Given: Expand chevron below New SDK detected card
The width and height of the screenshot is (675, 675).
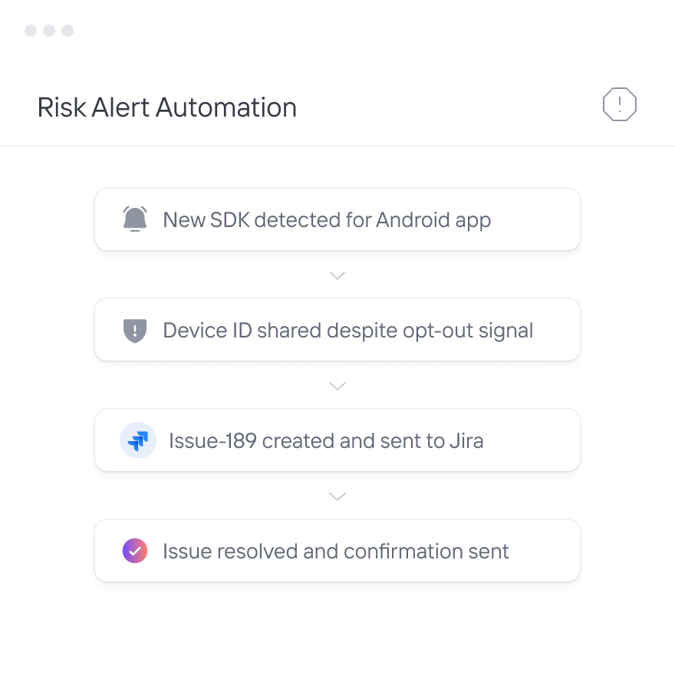Looking at the screenshot, I should (x=337, y=275).
